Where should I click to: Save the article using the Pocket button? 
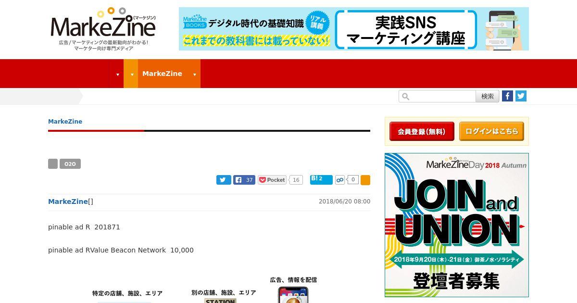tap(272, 180)
